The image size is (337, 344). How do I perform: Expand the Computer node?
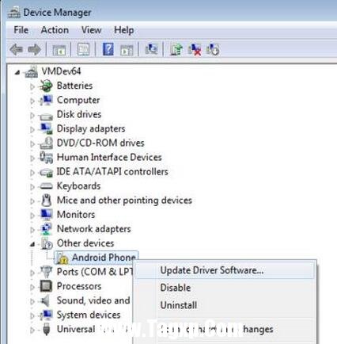32,101
